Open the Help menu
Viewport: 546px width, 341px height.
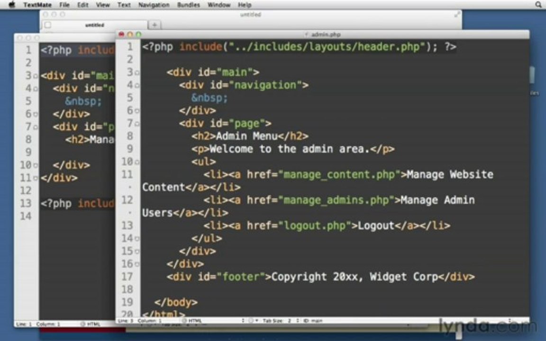tap(245, 5)
